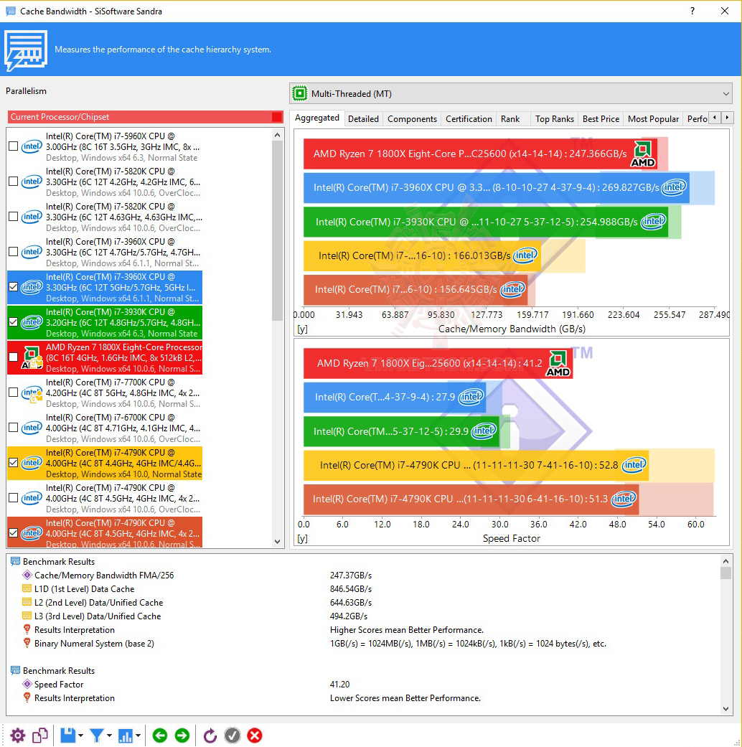Click the first Benchmark Results section icon
This screenshot has width=742, height=747.
tap(15, 561)
